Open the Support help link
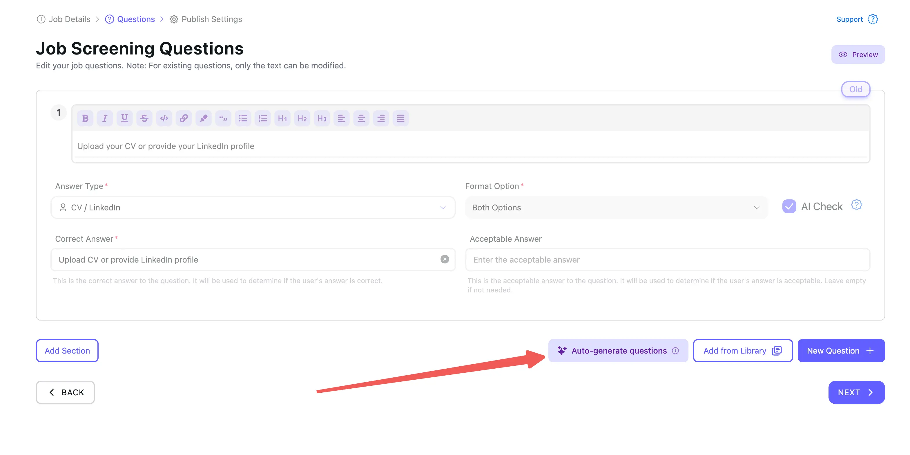This screenshot has height=455, width=910. click(849, 19)
